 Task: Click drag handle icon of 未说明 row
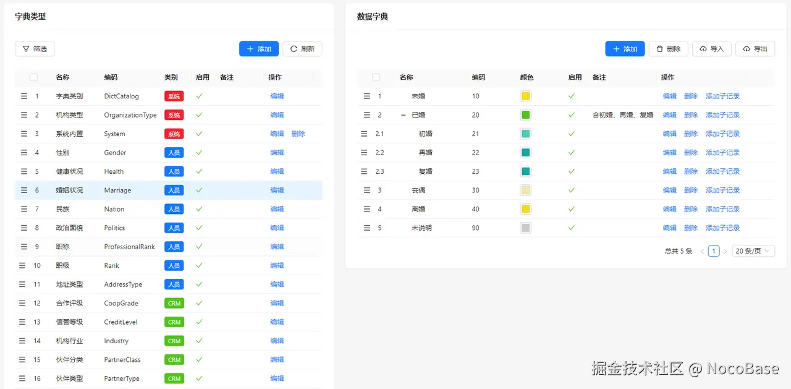367,228
